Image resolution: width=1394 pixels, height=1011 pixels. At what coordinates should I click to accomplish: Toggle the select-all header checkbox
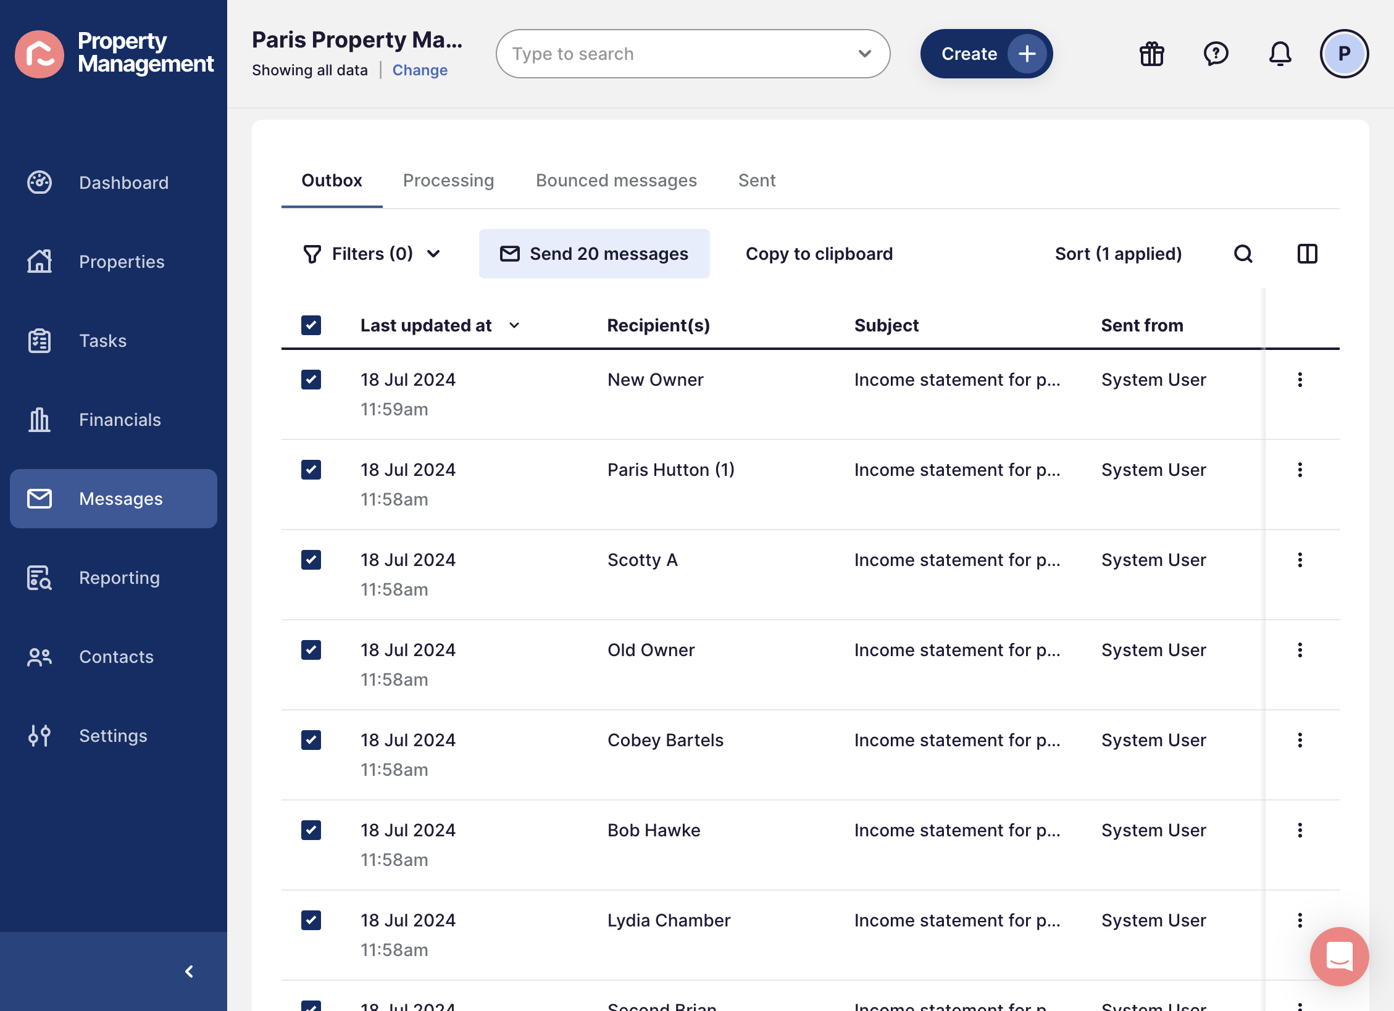tap(311, 325)
